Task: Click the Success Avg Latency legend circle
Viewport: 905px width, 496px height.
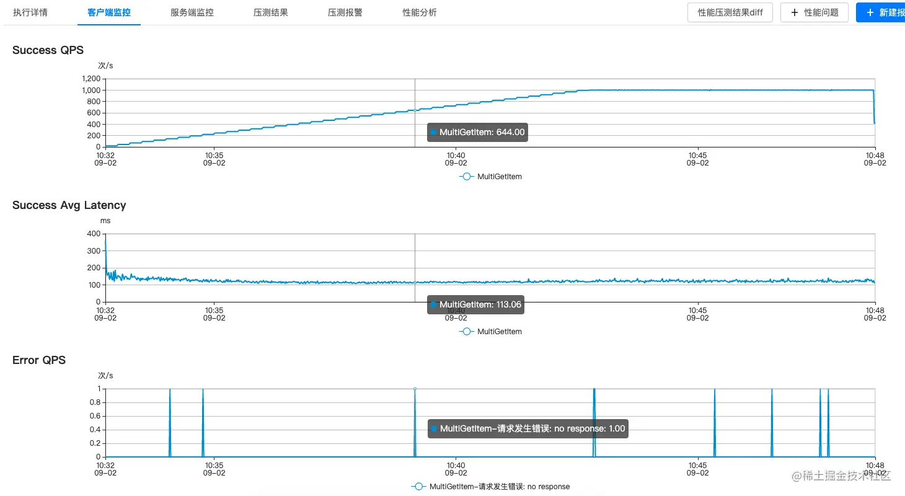Action: pos(467,332)
